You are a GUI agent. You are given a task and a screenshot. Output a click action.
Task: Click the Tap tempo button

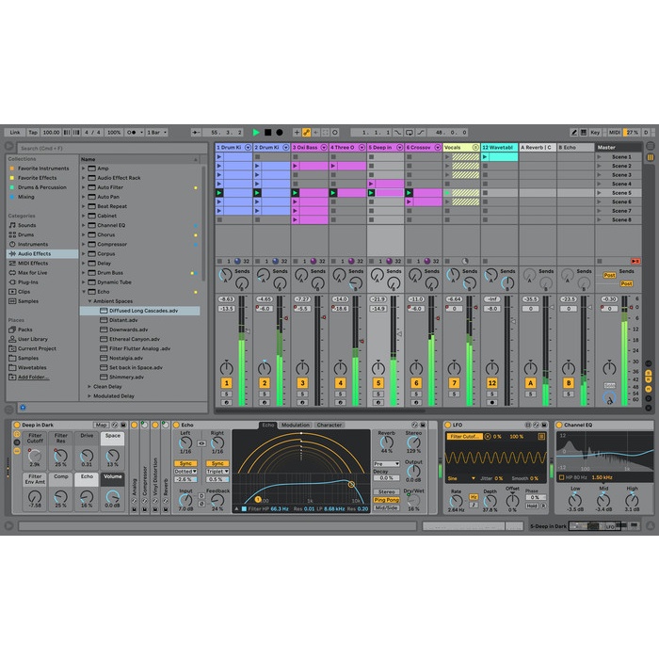point(33,133)
